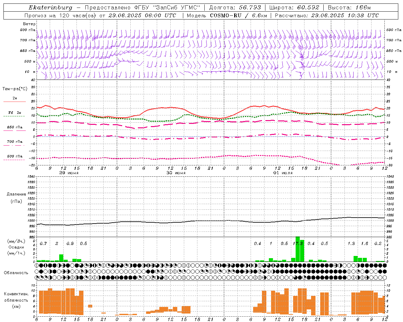Click the 850 гПа temperature legend label
This screenshot has height=322, width=403.
click(x=15, y=127)
